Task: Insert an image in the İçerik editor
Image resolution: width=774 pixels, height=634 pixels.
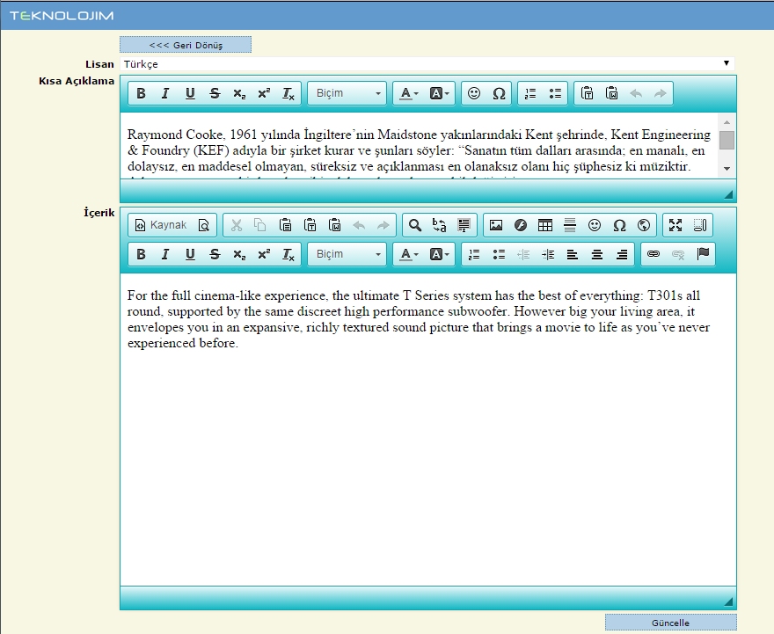Action: (496, 225)
